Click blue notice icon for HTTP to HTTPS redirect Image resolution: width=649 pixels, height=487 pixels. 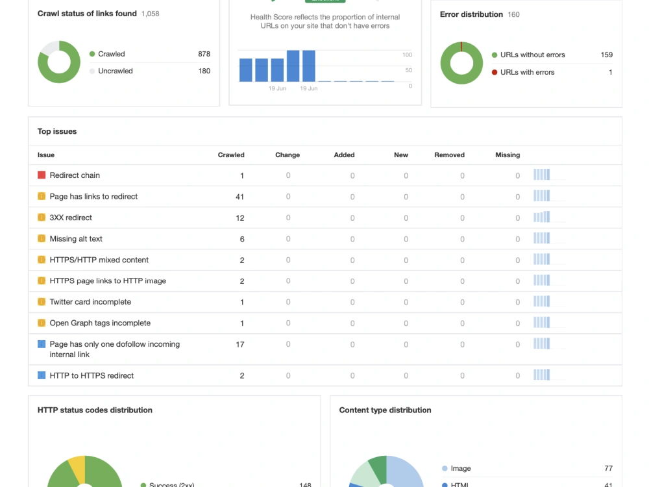pos(42,375)
